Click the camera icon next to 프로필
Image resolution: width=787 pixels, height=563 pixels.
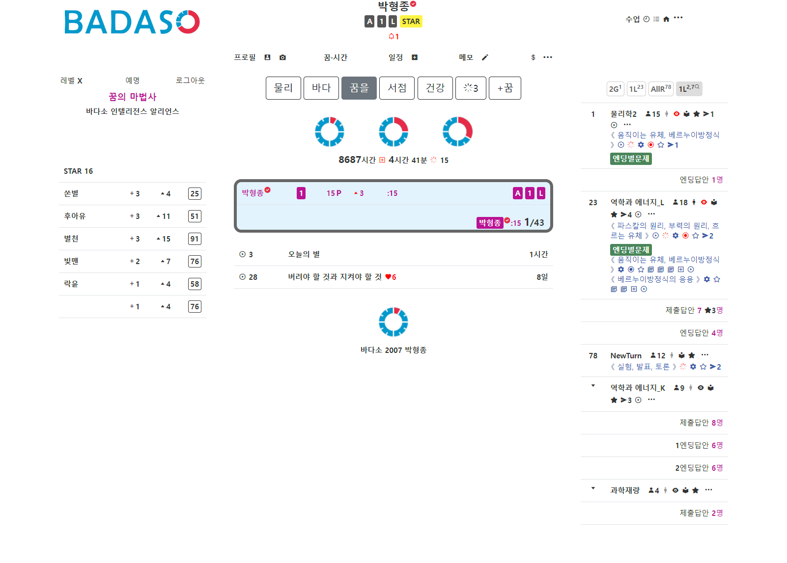(282, 57)
